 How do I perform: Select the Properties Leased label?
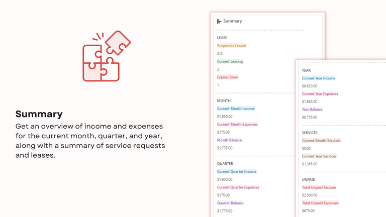[232, 46]
